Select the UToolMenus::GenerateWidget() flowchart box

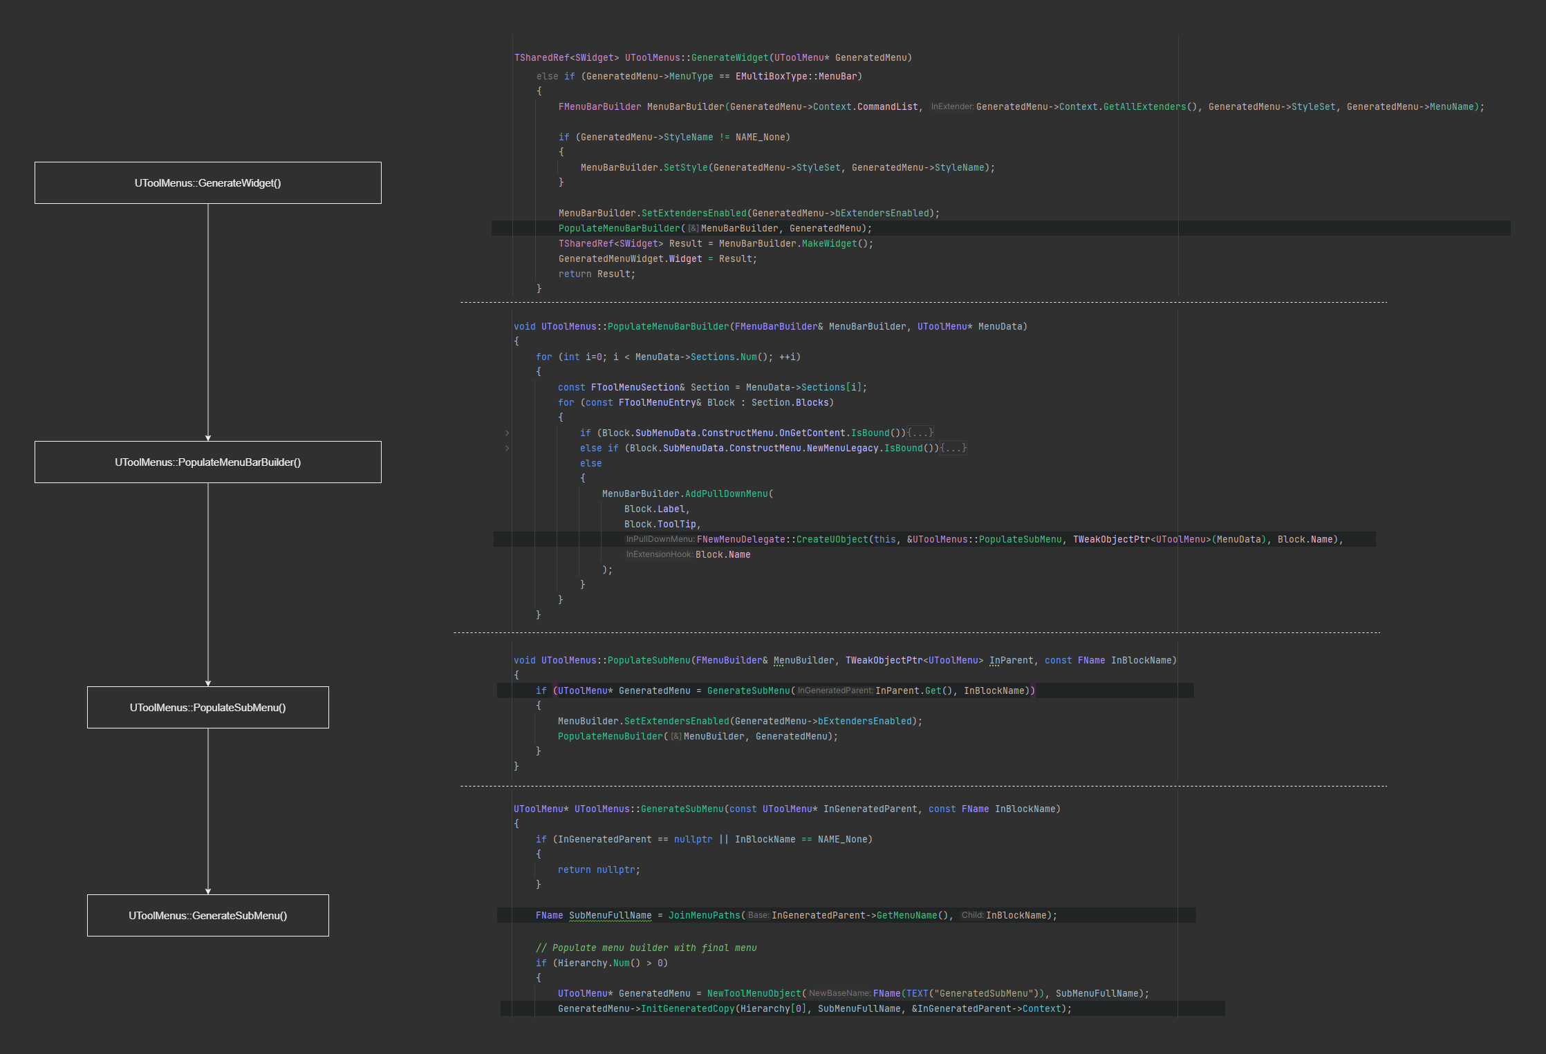coord(207,183)
